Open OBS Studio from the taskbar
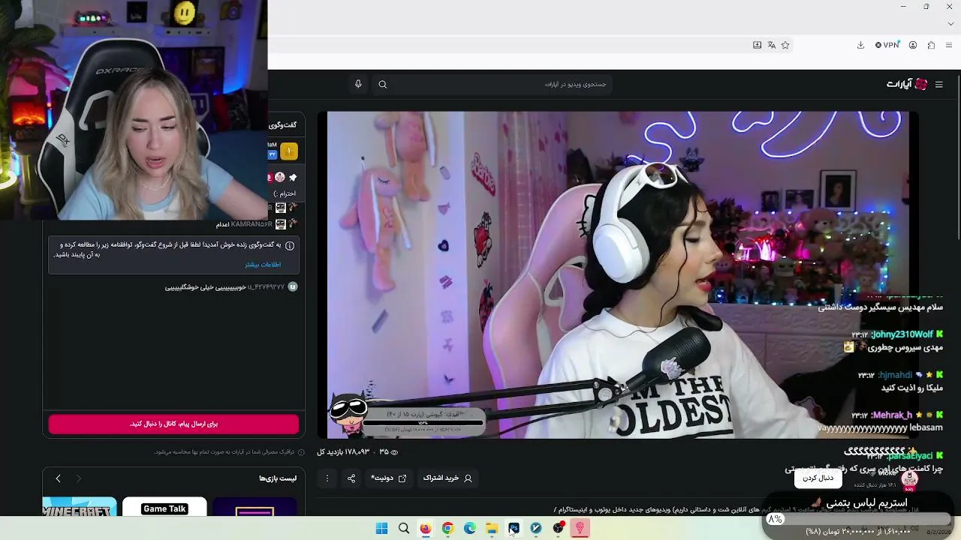 tap(558, 529)
